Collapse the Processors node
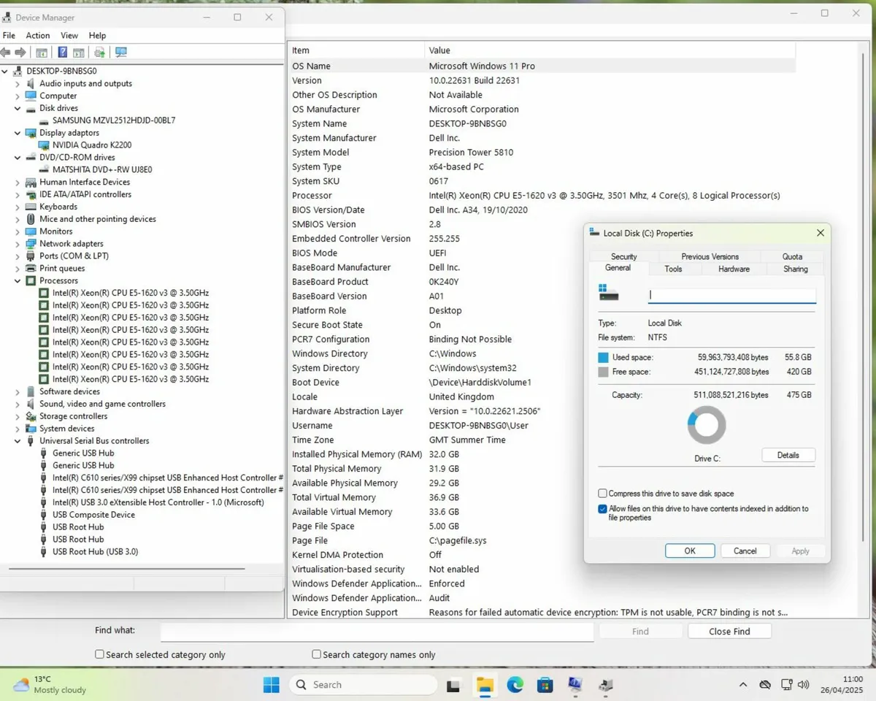Viewport: 876px width, 701px height. (x=18, y=280)
